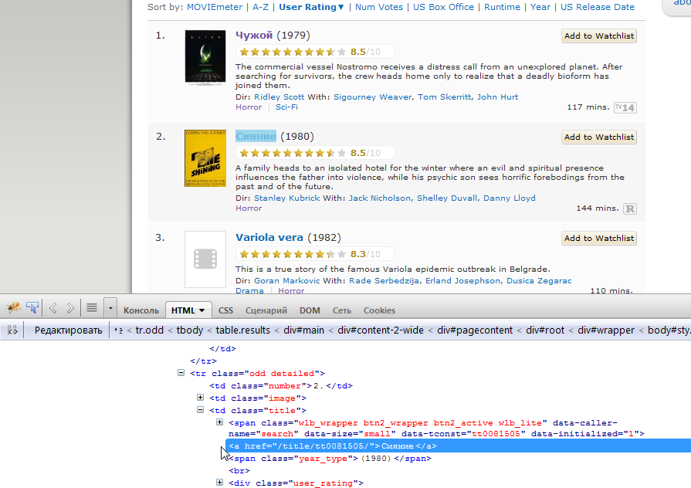Viewport: 691px width, 488px height.
Task: Collapse the tr odd detailed node
Action: [182, 373]
